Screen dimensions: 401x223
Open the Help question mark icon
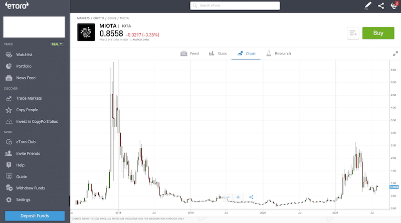point(9,165)
